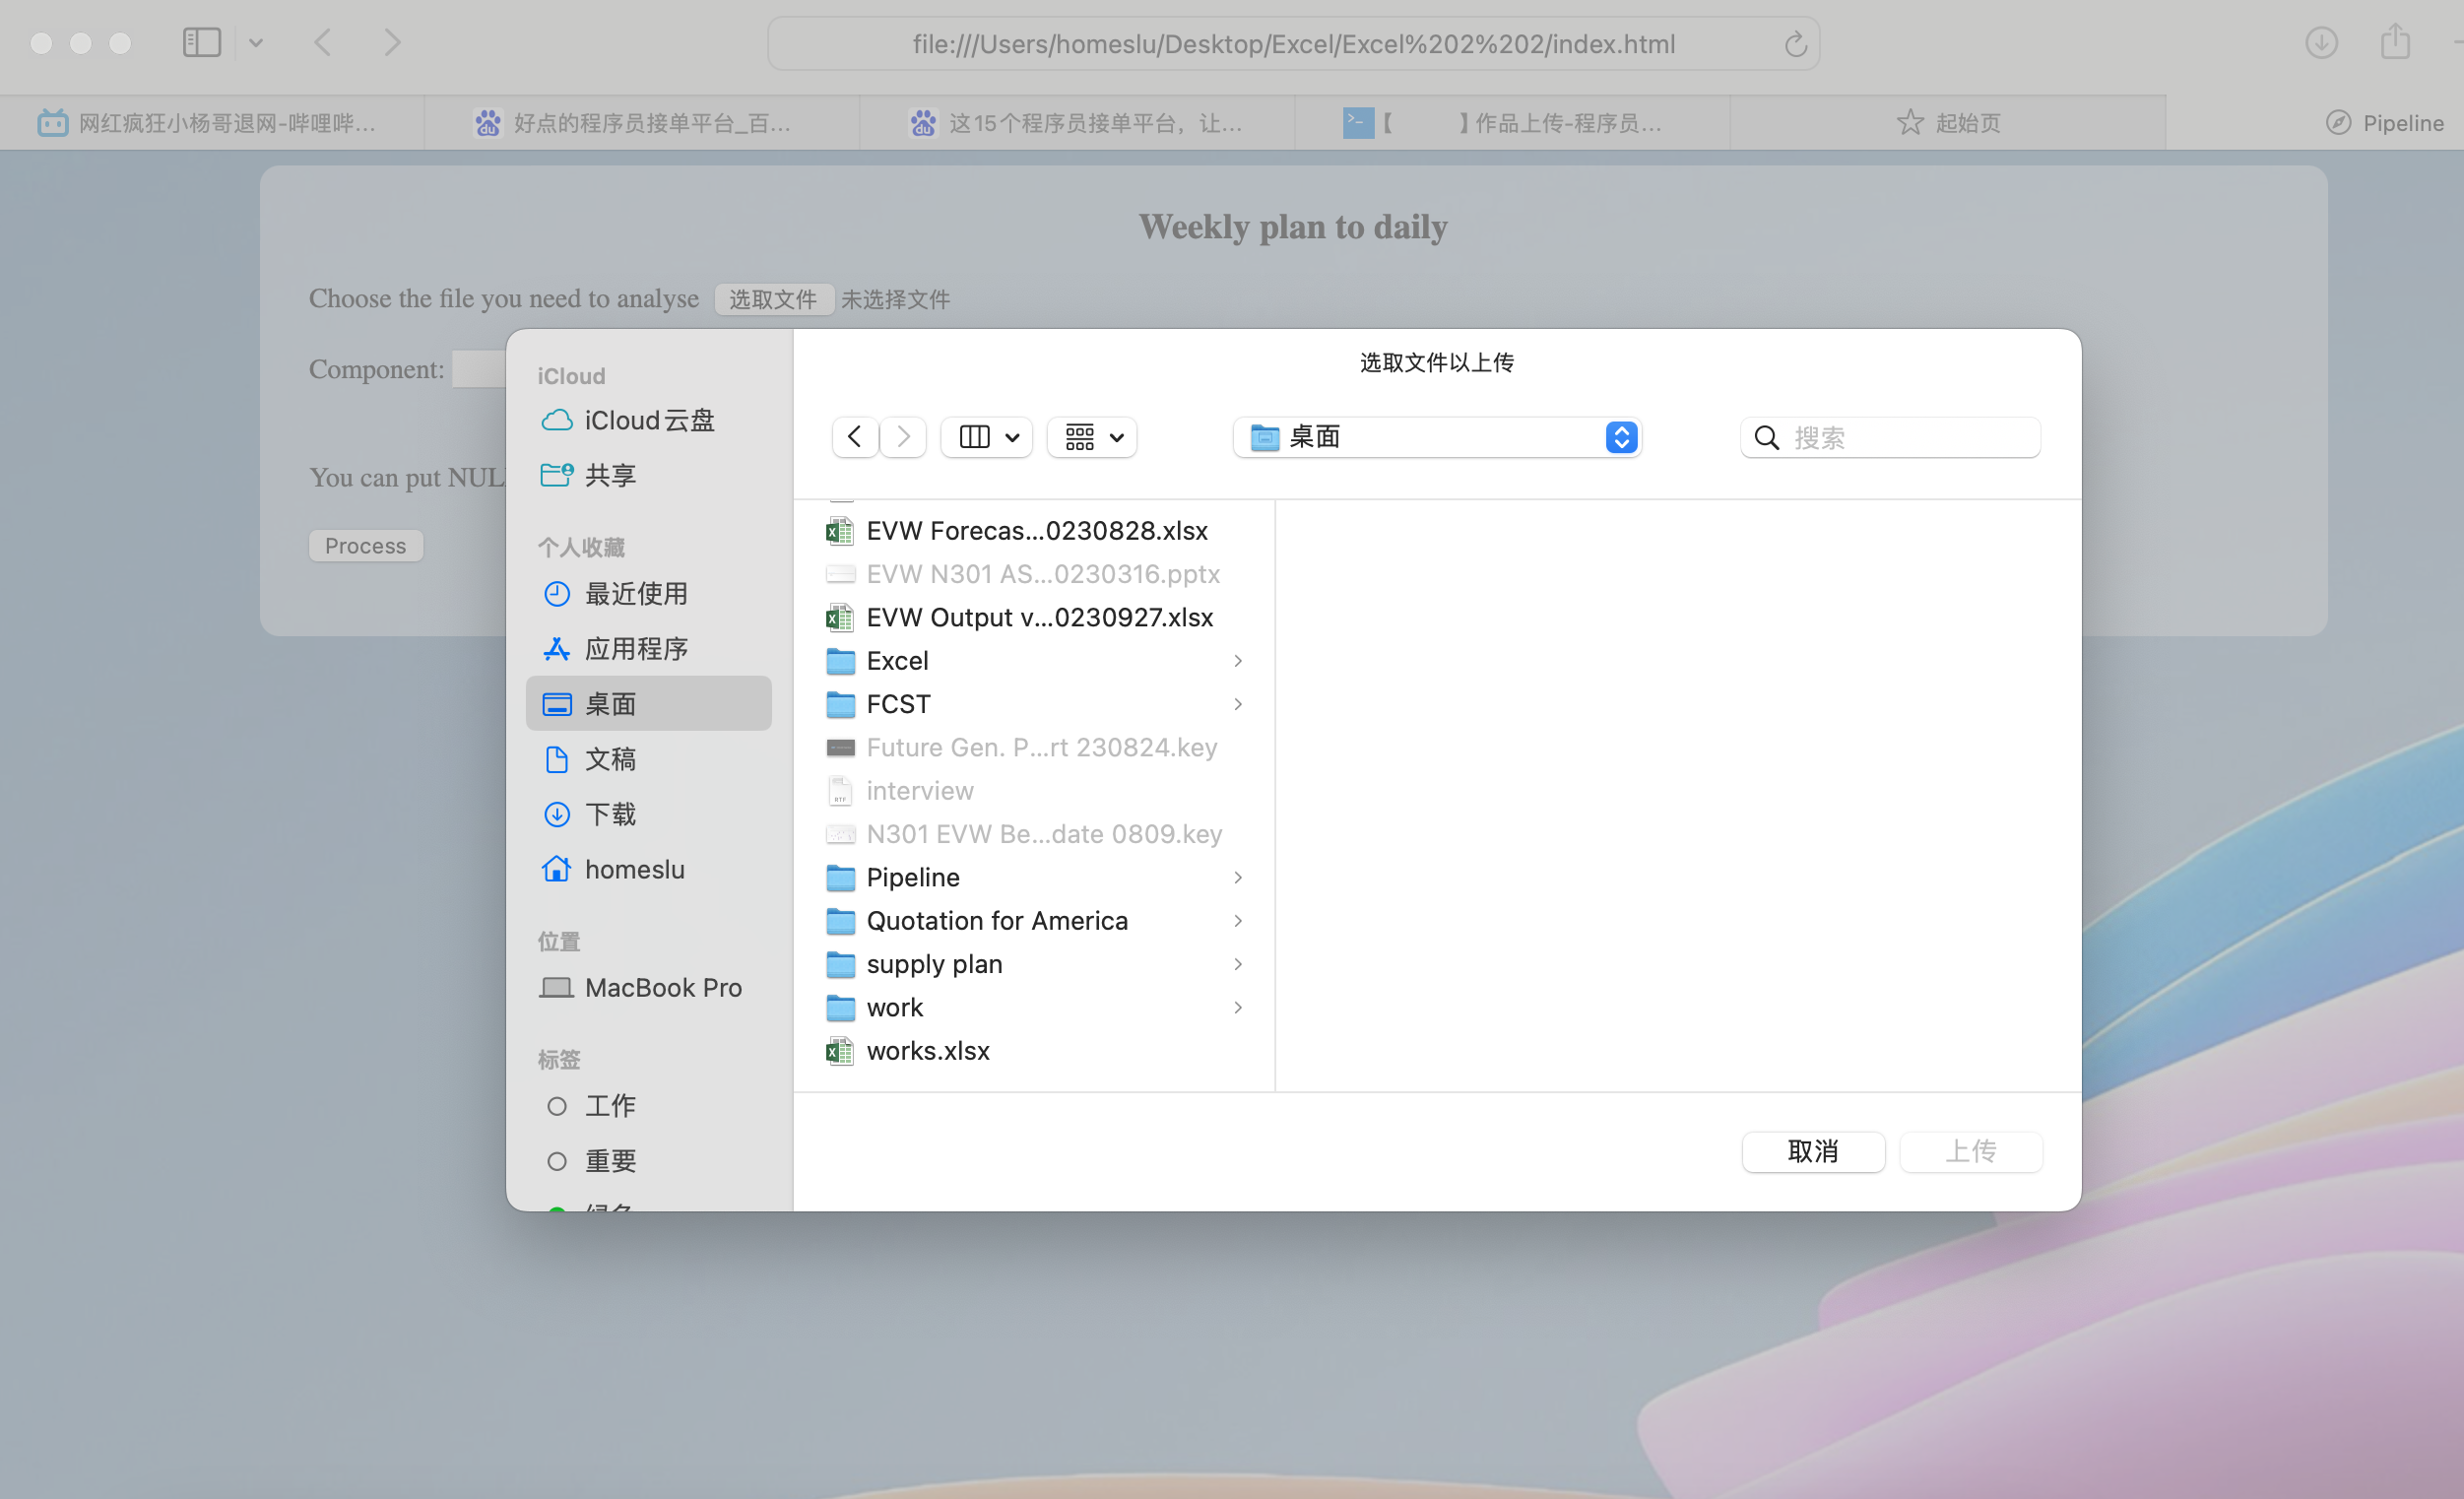Click the Process button on the page
Viewport: 2464px width, 1499px height.
(x=366, y=546)
